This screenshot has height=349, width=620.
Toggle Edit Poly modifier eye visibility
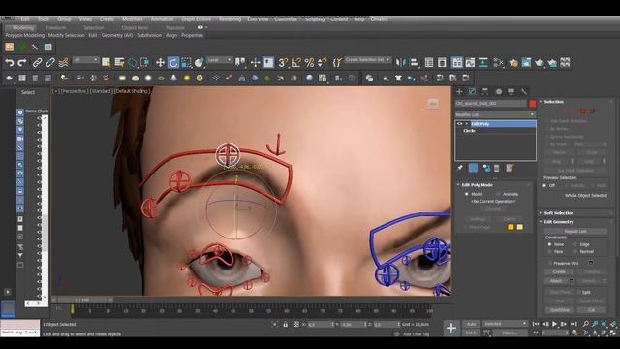coord(459,124)
